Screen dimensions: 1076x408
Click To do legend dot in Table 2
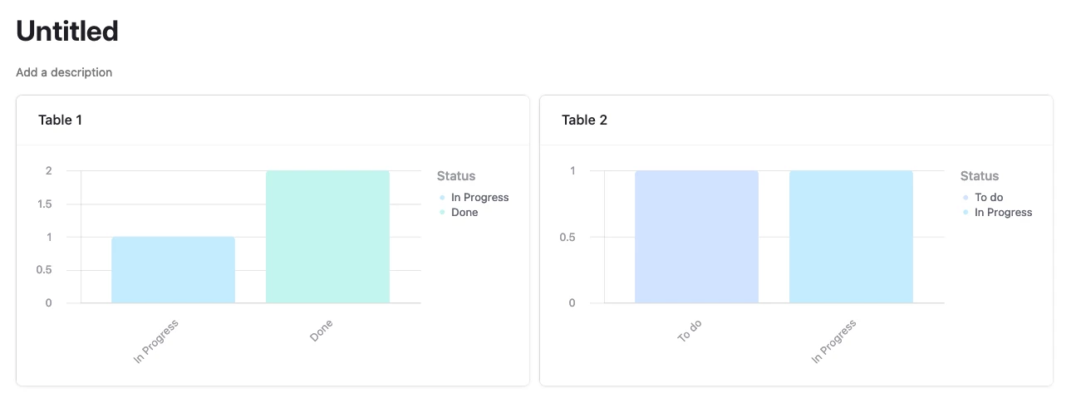pos(965,198)
